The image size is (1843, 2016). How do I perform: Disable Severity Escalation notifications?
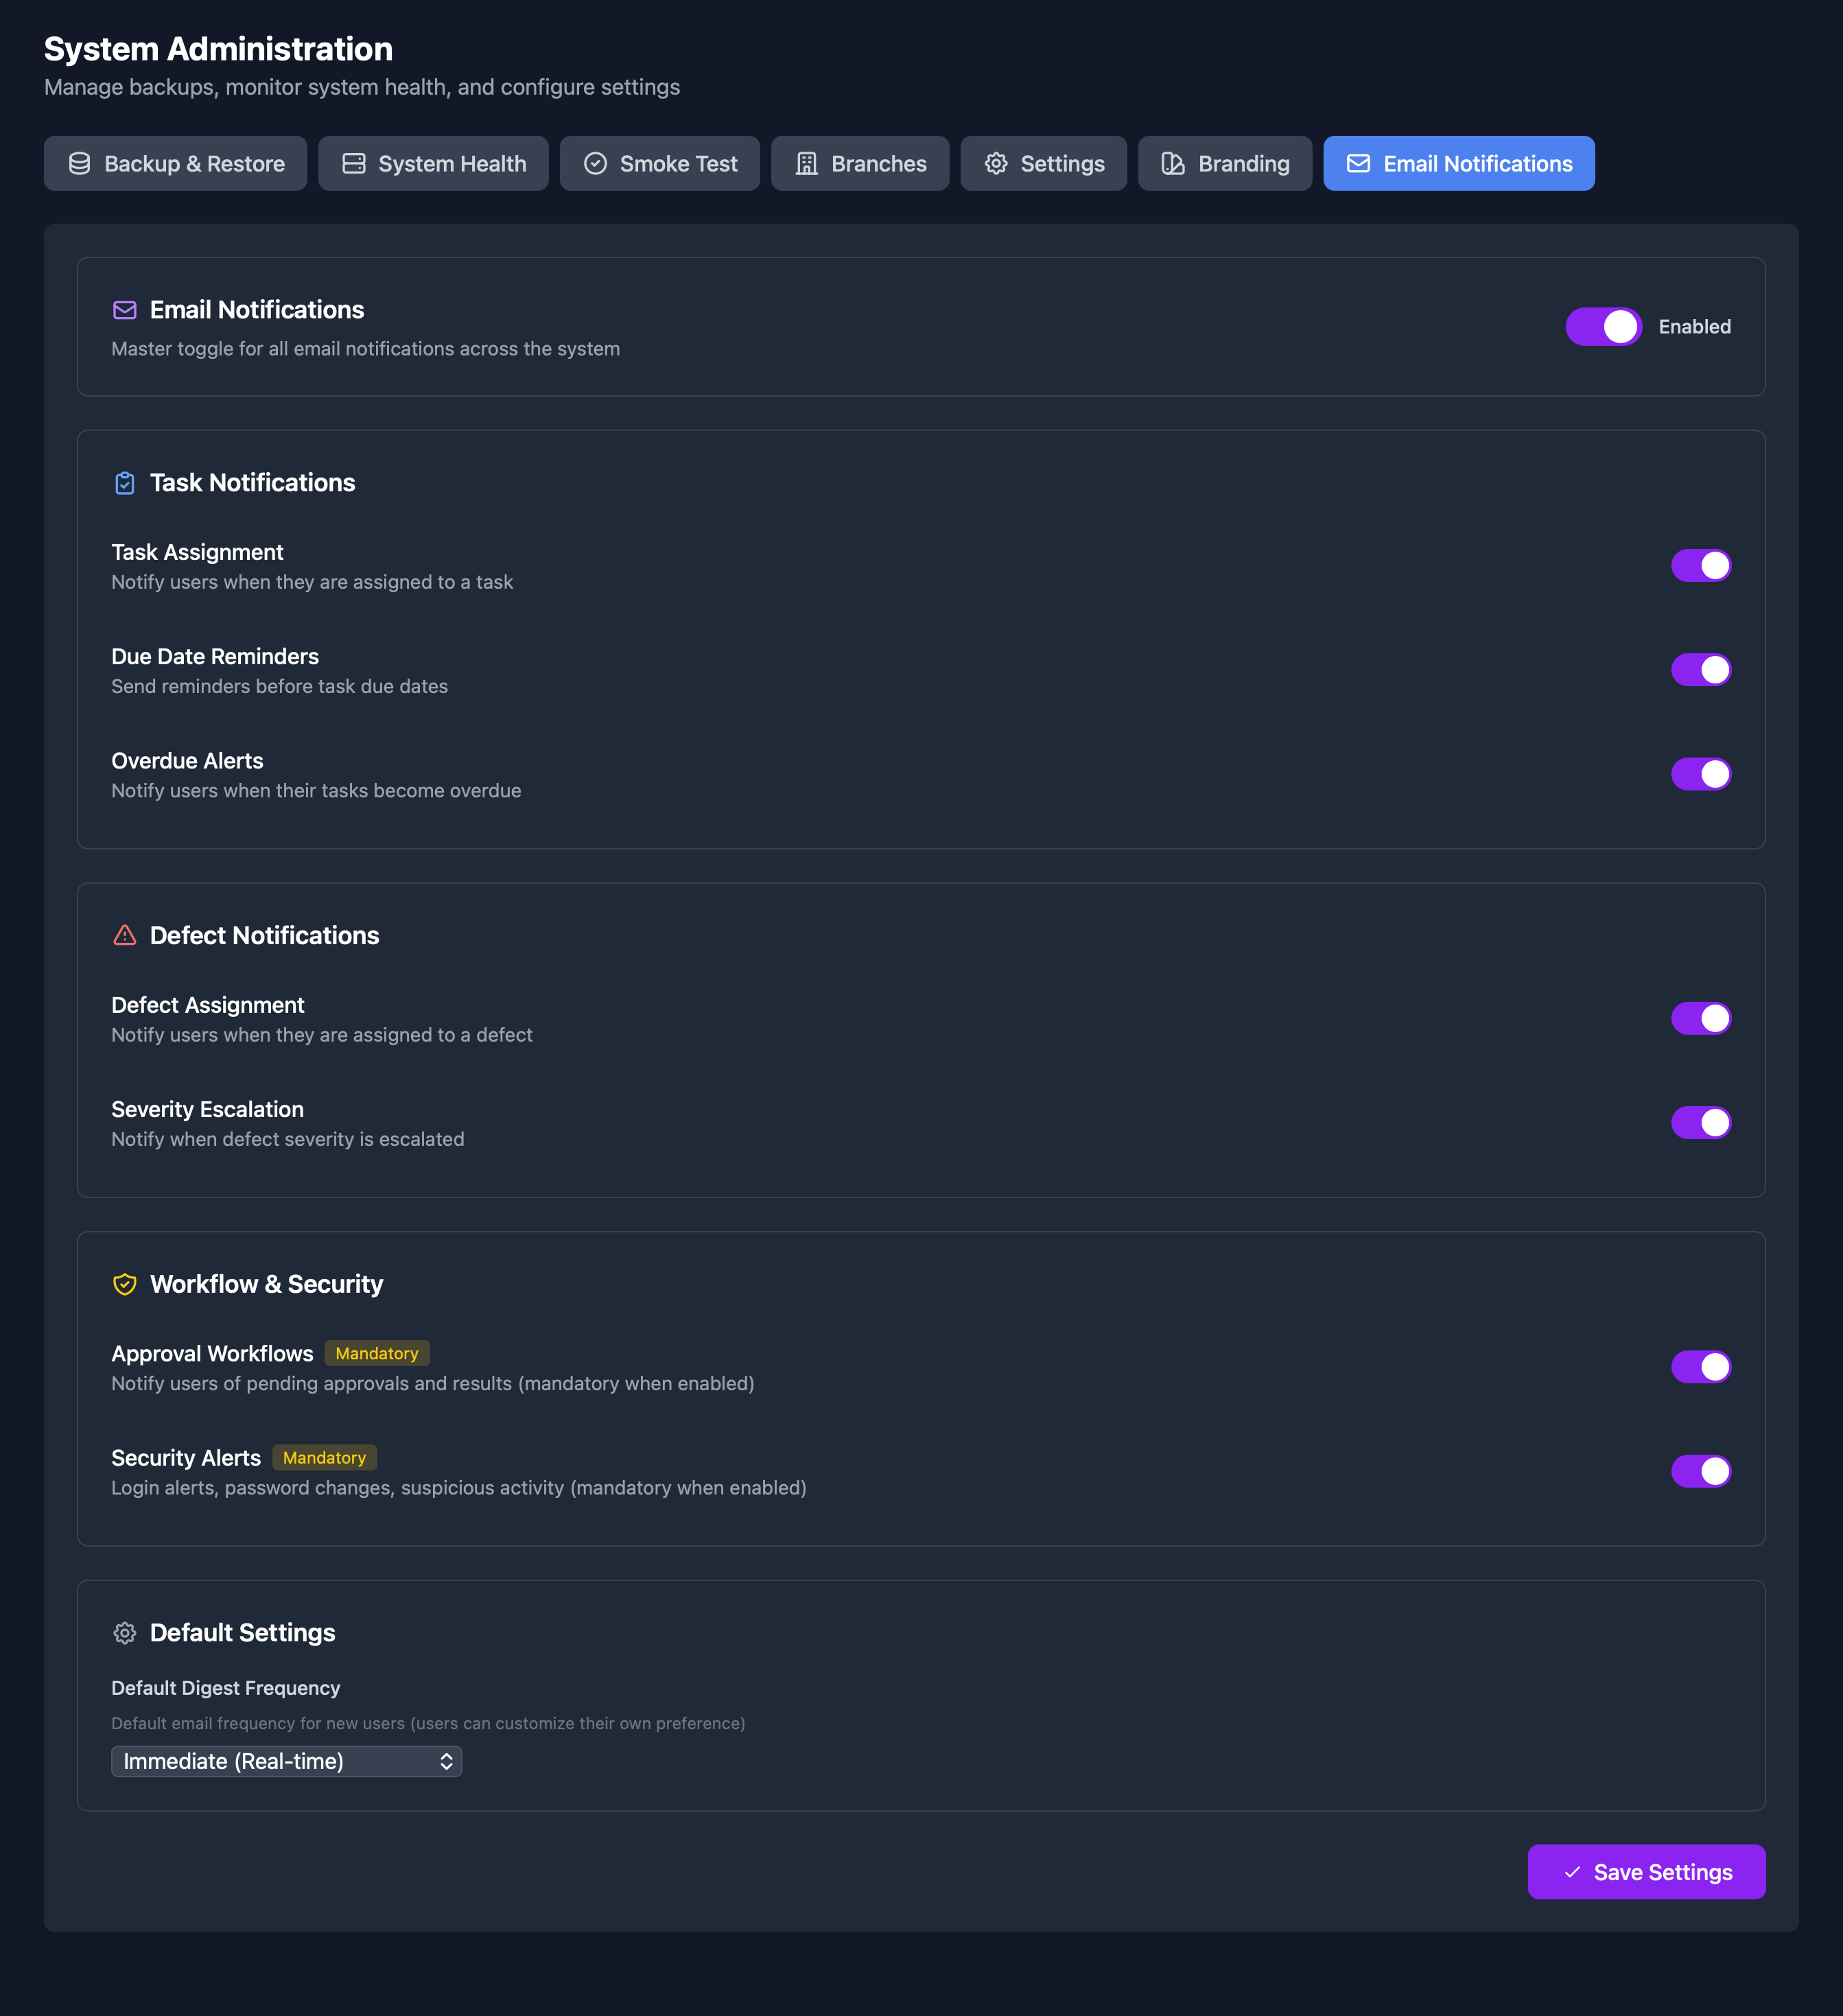(1700, 1123)
